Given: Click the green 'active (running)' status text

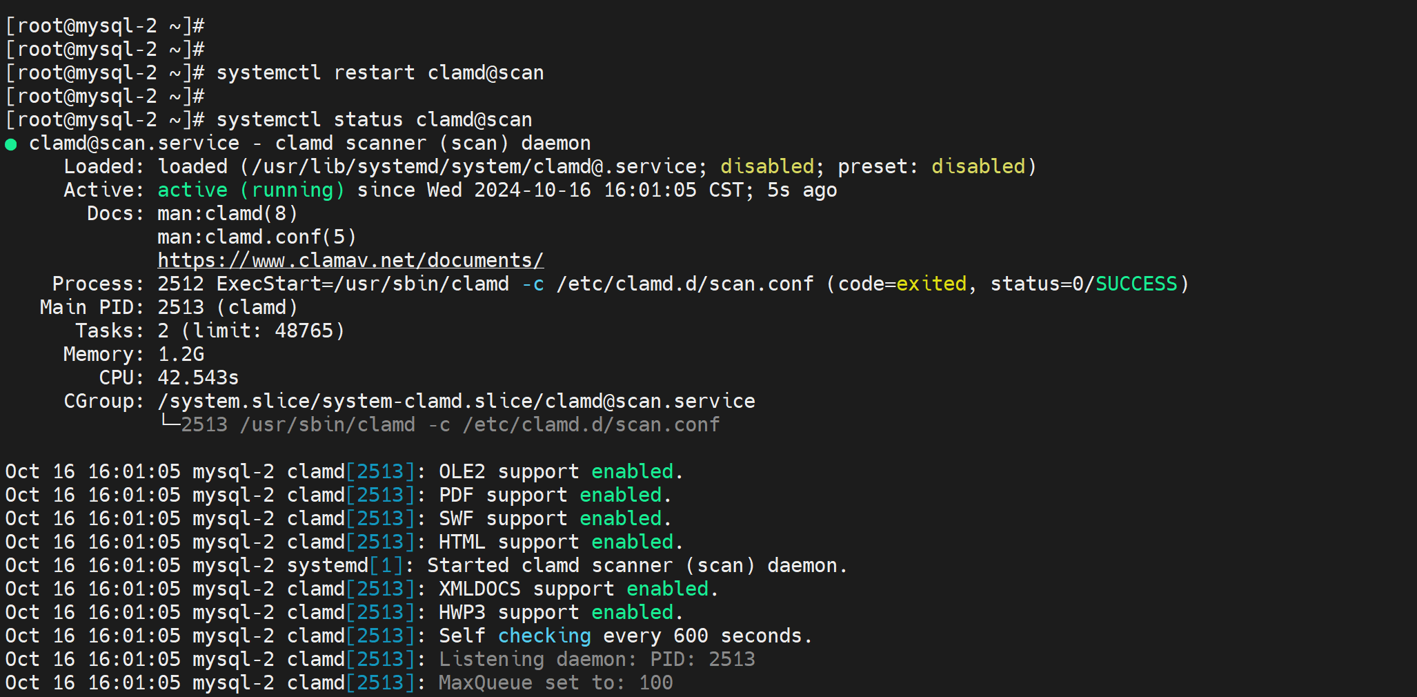Looking at the screenshot, I should point(250,190).
